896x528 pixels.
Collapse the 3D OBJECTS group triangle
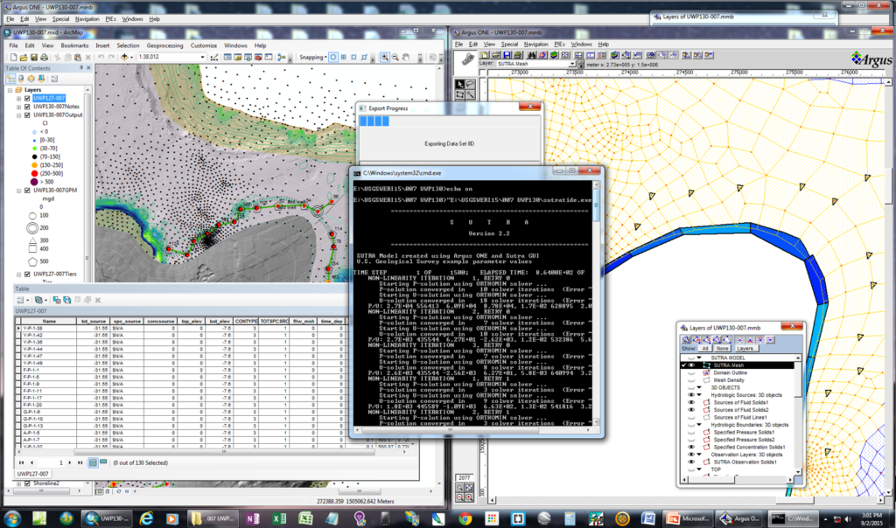[x=699, y=387]
